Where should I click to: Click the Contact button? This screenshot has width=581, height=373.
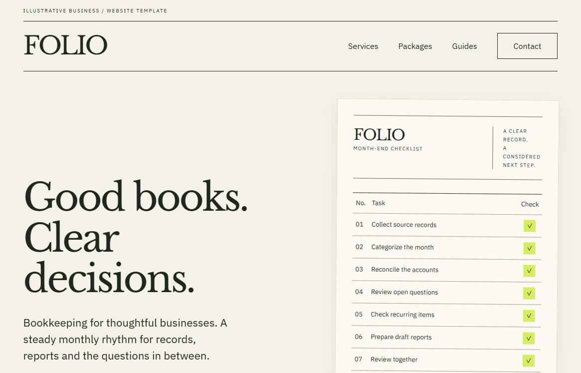pos(527,46)
